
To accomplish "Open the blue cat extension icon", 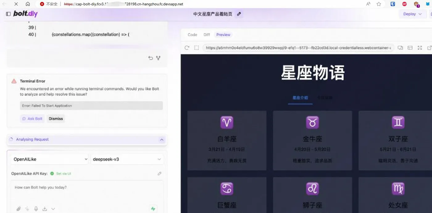I will 428,4.
